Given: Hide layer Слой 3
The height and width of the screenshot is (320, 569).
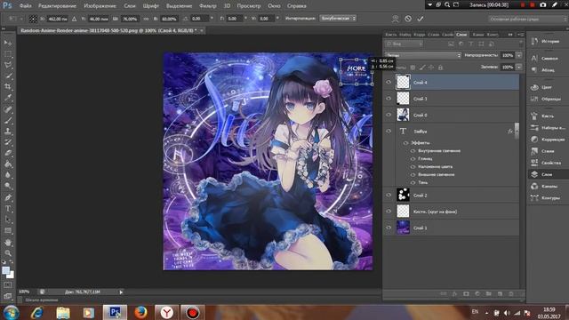Looking at the screenshot, I should pos(389,99).
